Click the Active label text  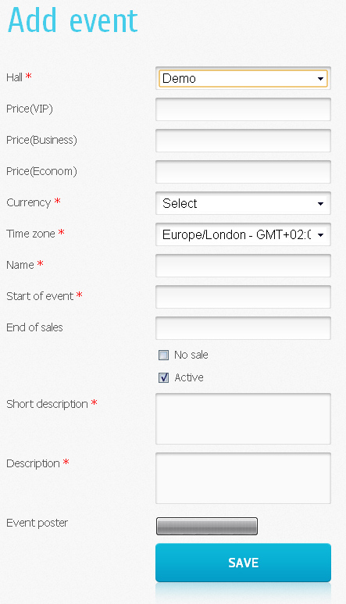pos(189,377)
